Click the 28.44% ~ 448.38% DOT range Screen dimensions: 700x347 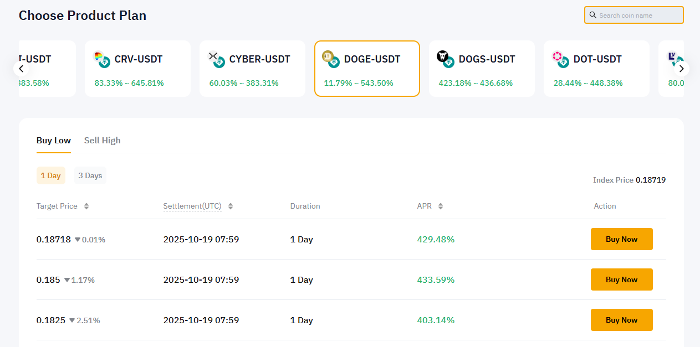click(588, 84)
